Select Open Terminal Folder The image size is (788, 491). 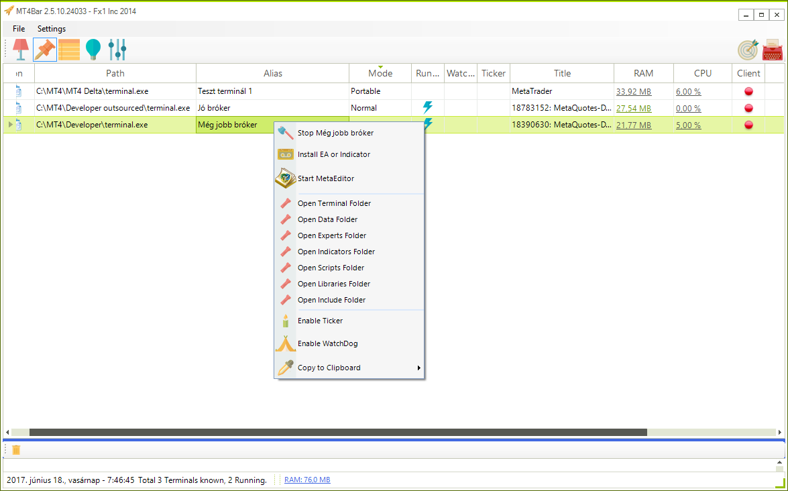pyautogui.click(x=349, y=203)
